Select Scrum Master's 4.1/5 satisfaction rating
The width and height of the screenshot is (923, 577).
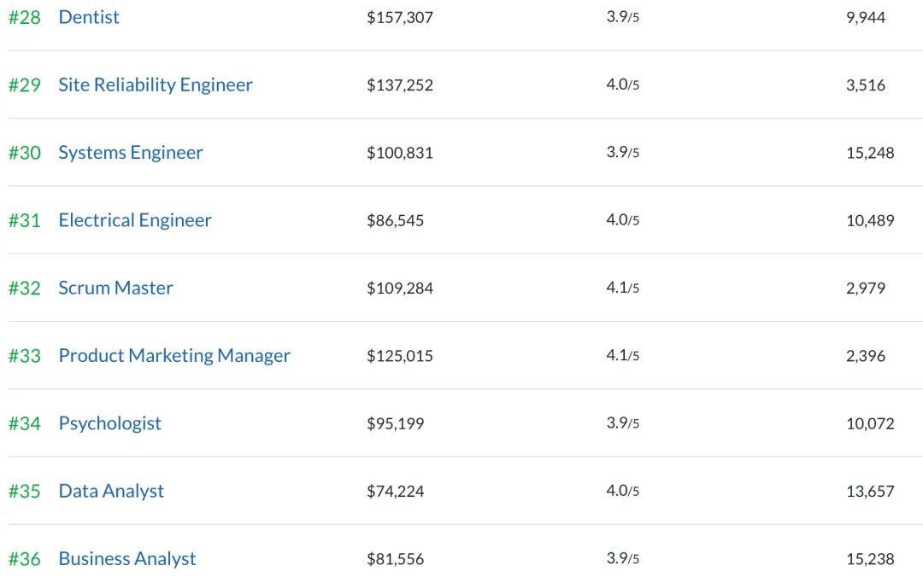click(x=622, y=288)
